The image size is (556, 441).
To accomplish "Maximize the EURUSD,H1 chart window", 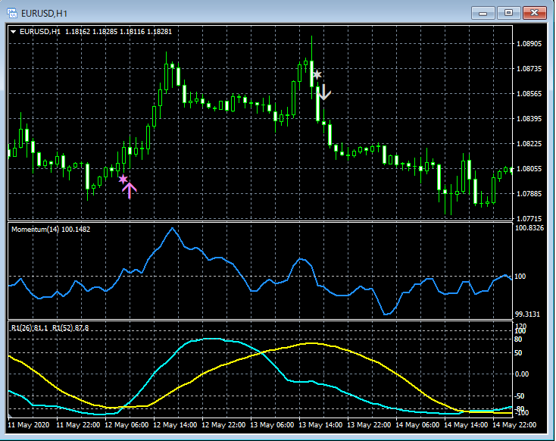I will coord(508,12).
